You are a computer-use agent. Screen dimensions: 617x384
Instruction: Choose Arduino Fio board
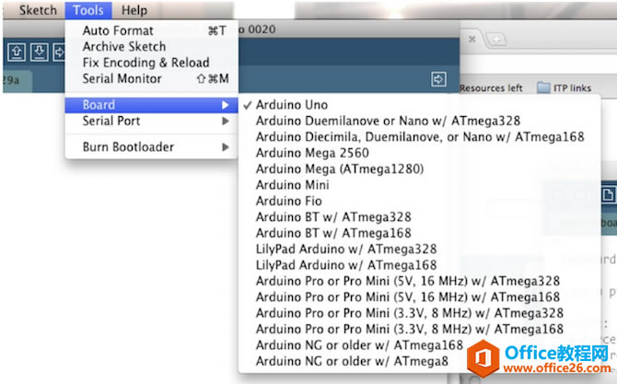(x=419, y=201)
